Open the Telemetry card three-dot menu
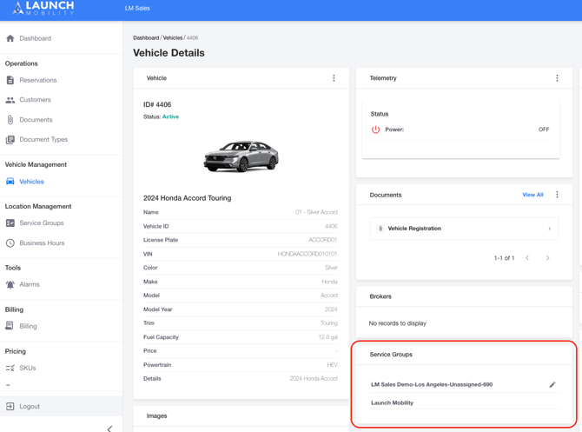This screenshot has height=432, width=582. pos(557,78)
